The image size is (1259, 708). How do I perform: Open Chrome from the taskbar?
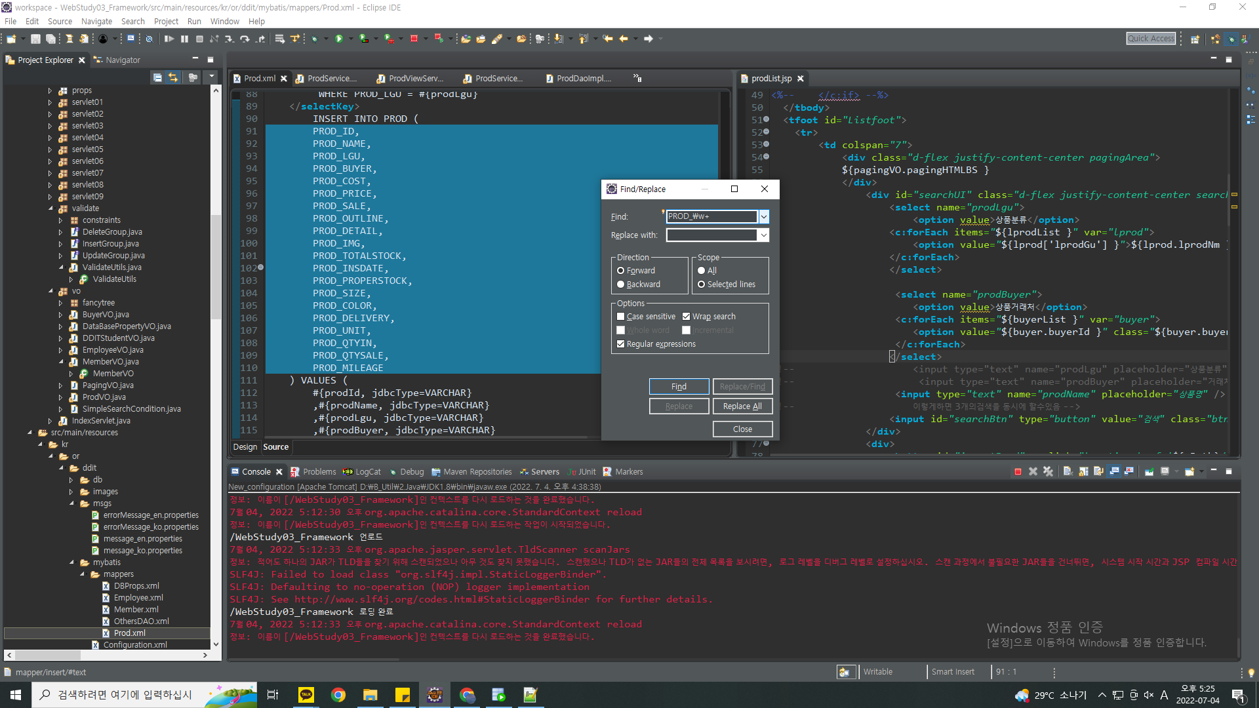tap(338, 695)
